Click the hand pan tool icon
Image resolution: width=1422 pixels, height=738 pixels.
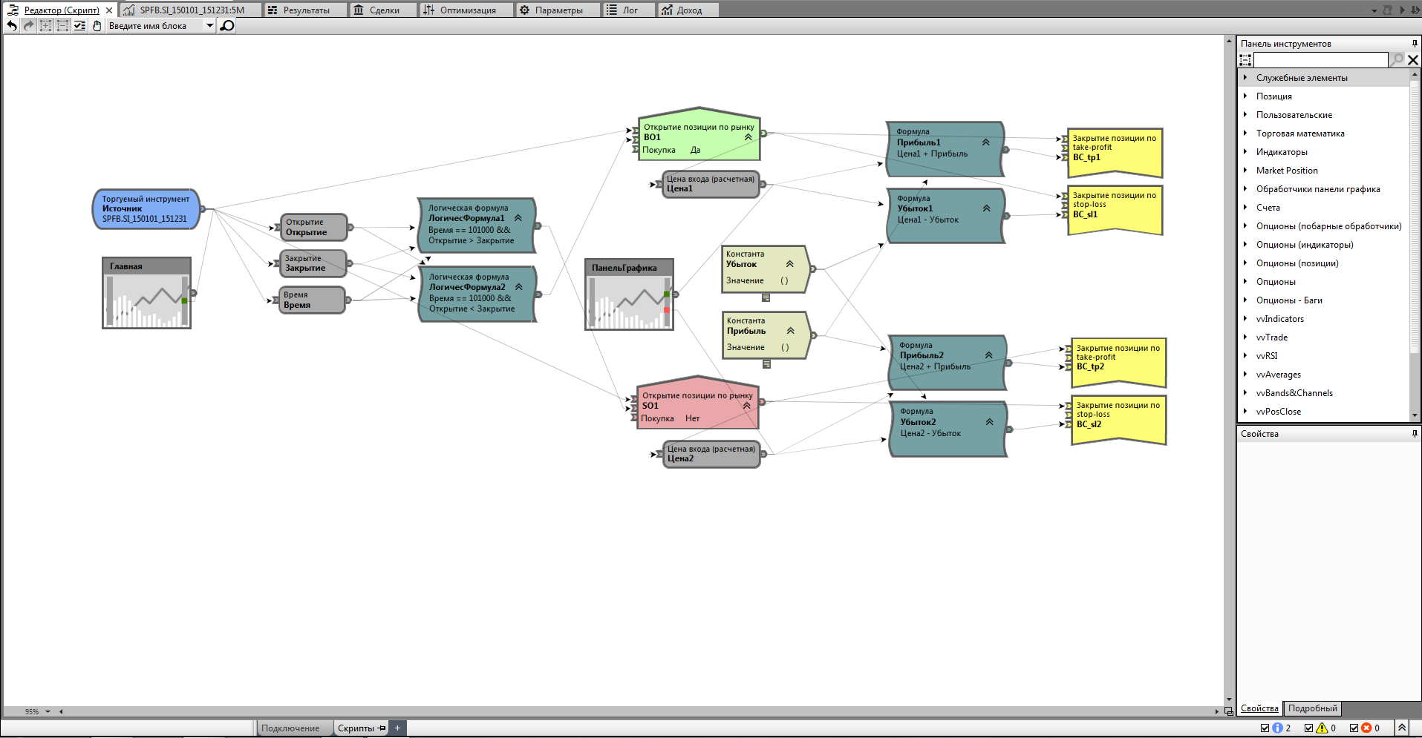click(97, 26)
